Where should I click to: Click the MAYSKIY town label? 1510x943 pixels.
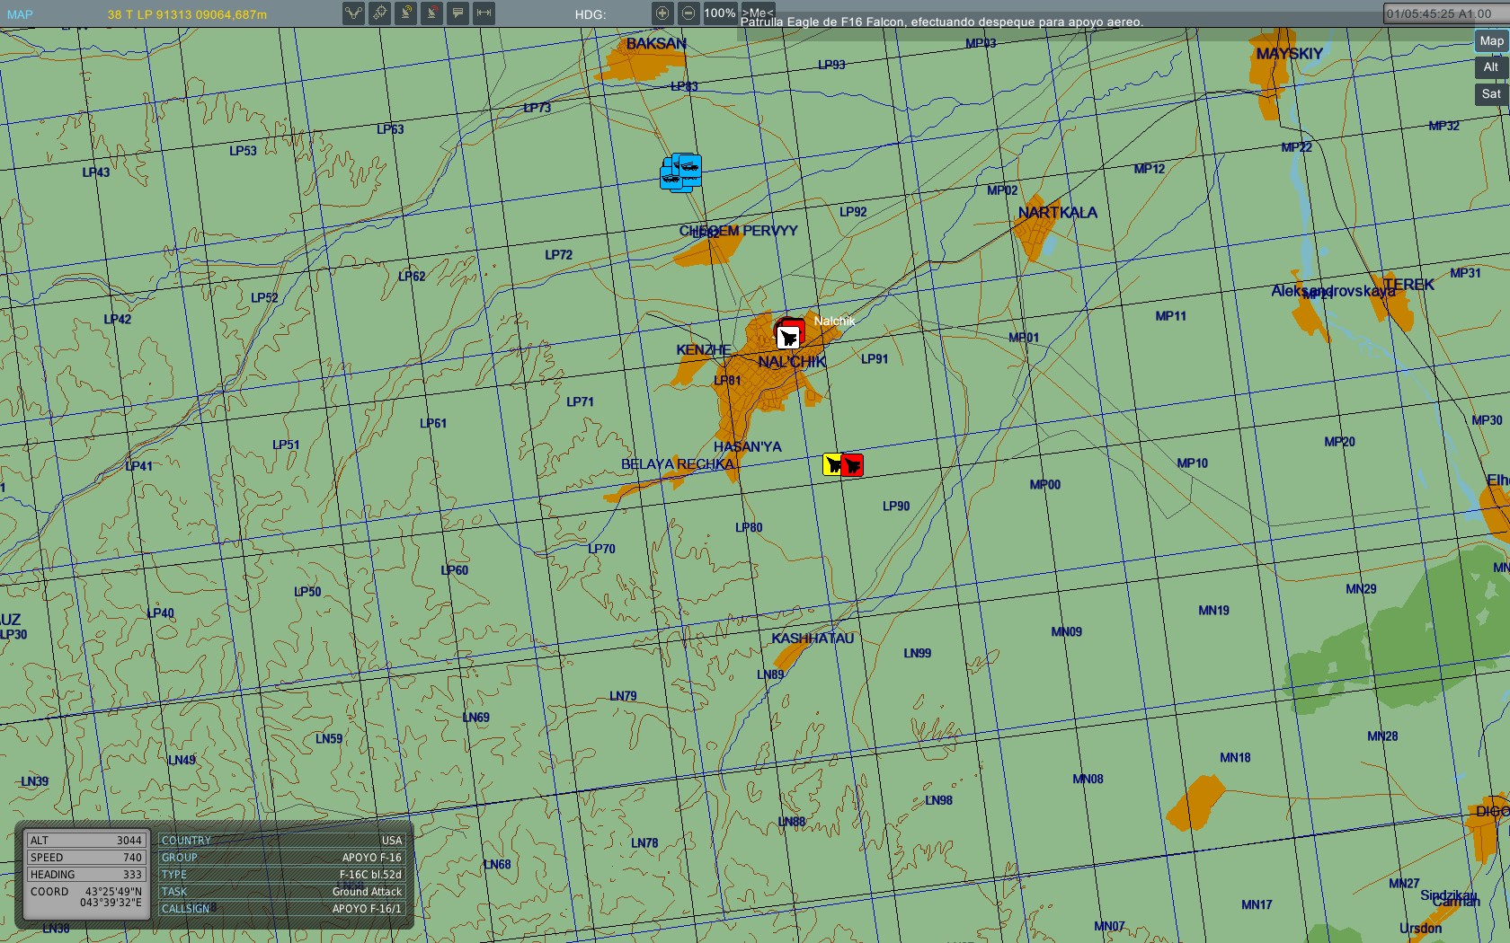[x=1289, y=54]
